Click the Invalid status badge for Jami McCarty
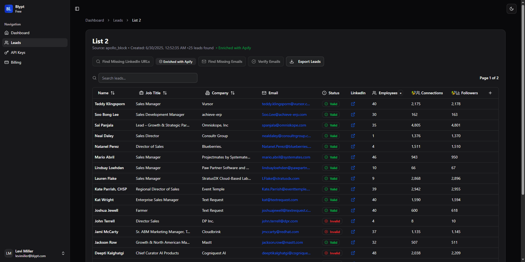 click(x=332, y=232)
